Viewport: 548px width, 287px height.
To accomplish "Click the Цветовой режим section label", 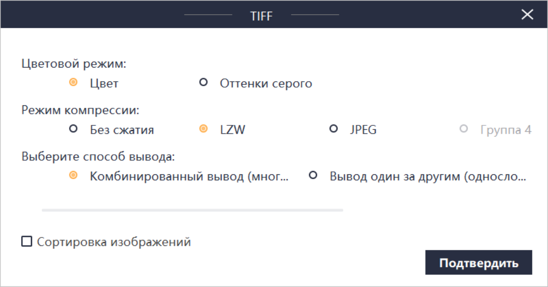I will pyautogui.click(x=74, y=64).
